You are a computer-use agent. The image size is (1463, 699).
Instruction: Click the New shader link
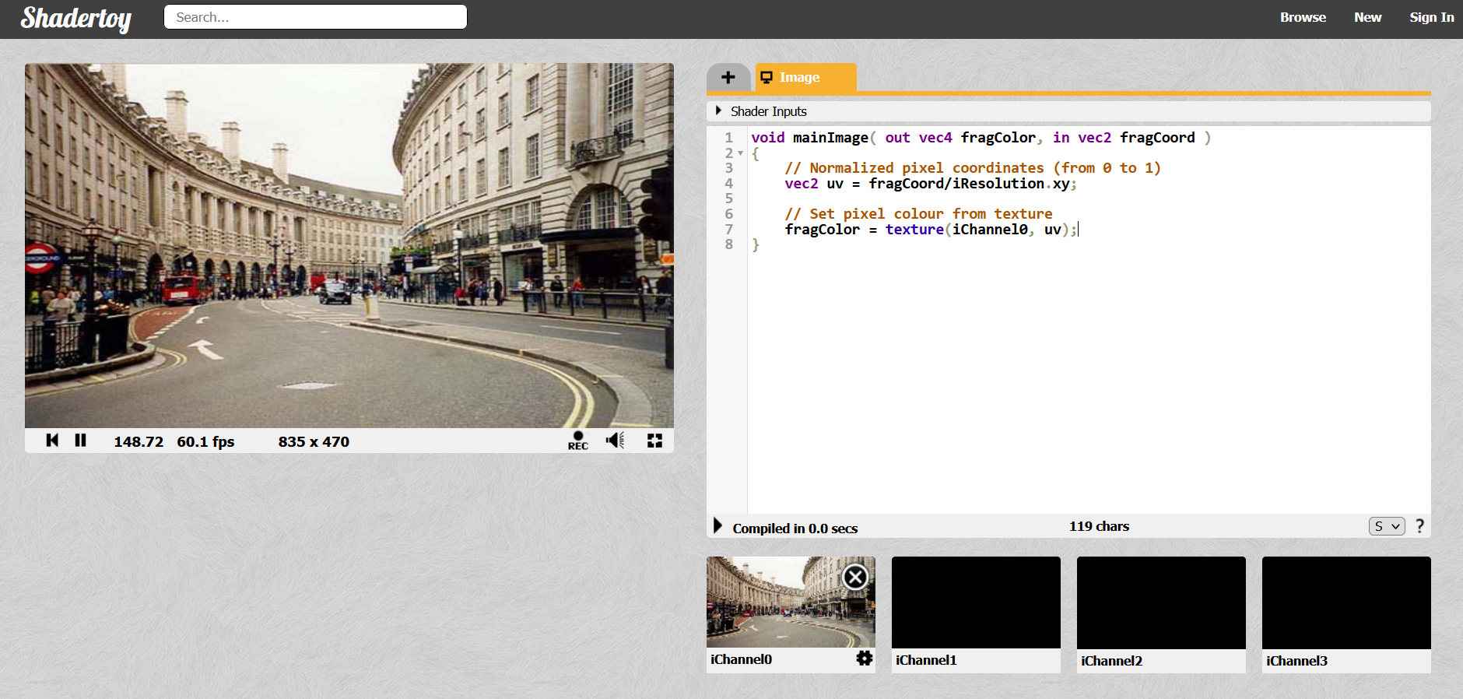pos(1367,17)
